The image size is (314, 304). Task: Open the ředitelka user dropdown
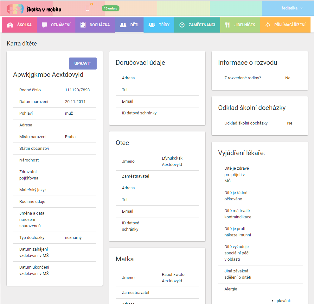click(292, 8)
